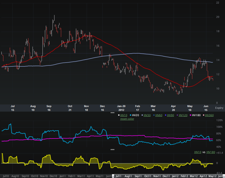This screenshot has height=178, width=225.
Task: Toggle the HV30 volatility line
Action: tap(147, 115)
